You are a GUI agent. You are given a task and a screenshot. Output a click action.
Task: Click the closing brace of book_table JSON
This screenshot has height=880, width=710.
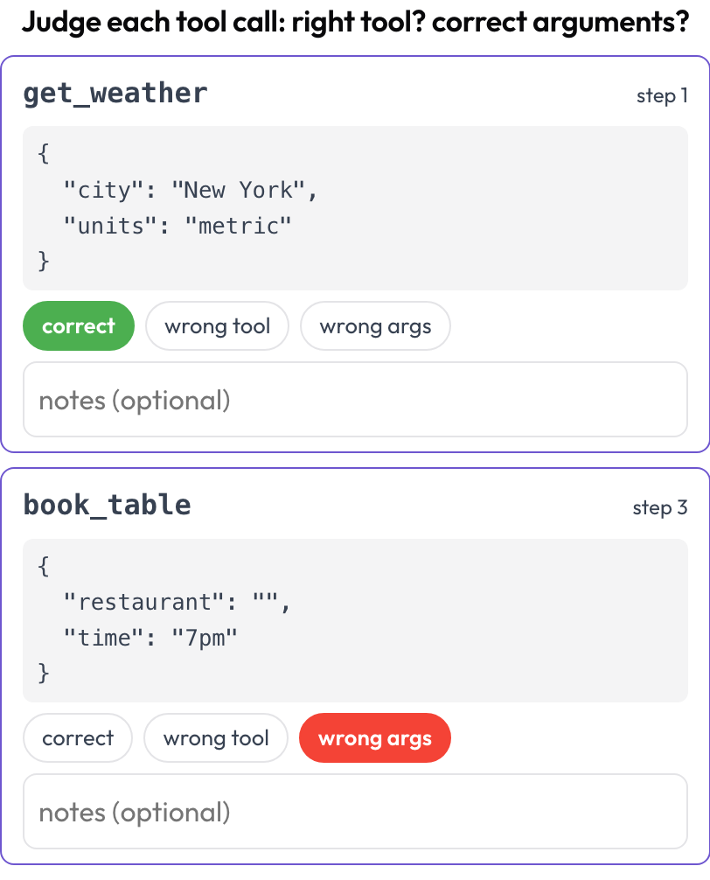(x=44, y=673)
